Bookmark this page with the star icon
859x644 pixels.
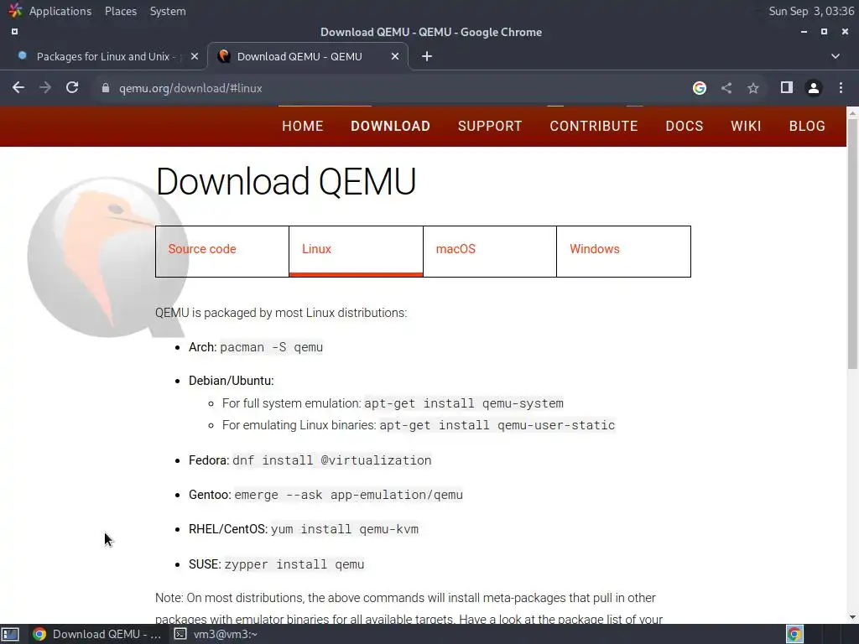point(753,88)
